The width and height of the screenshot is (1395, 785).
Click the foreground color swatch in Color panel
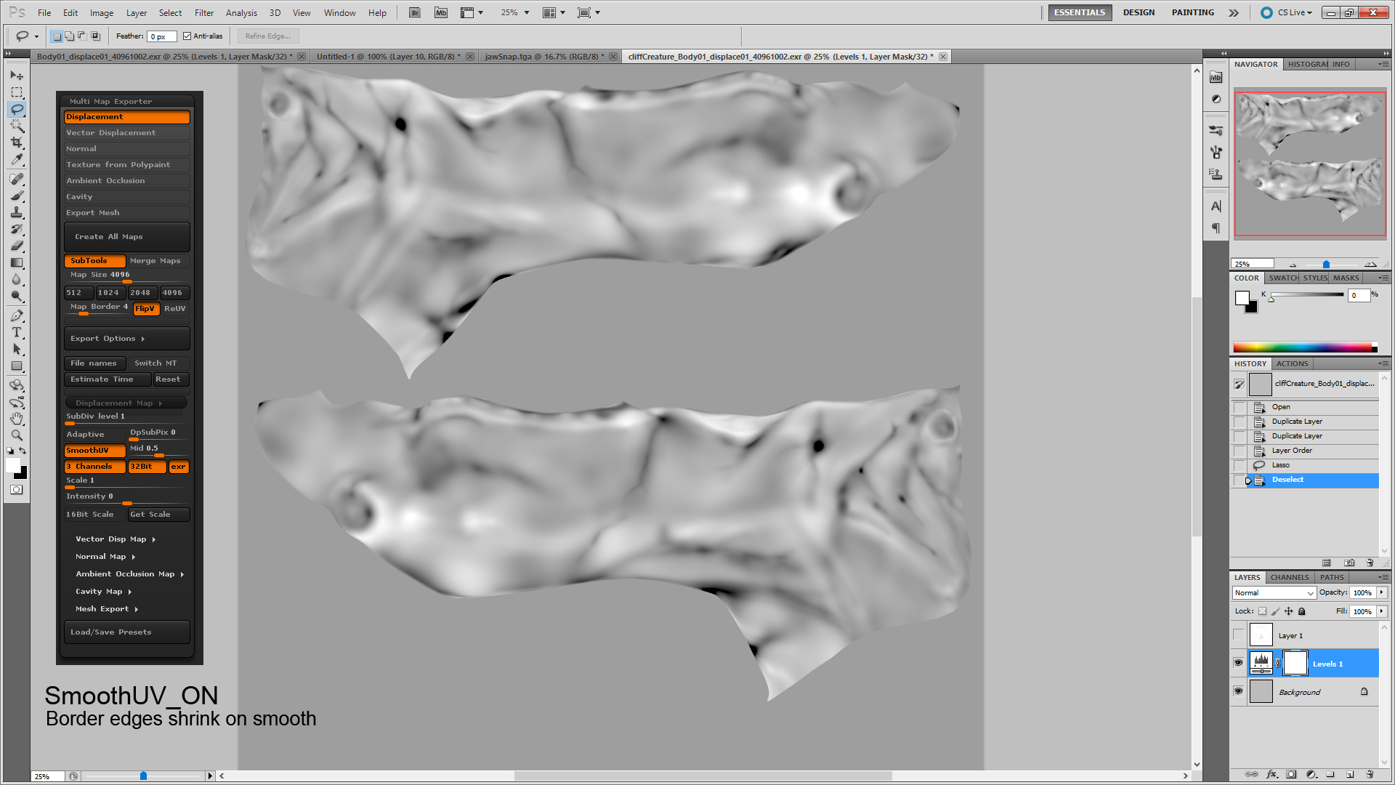tap(1242, 297)
